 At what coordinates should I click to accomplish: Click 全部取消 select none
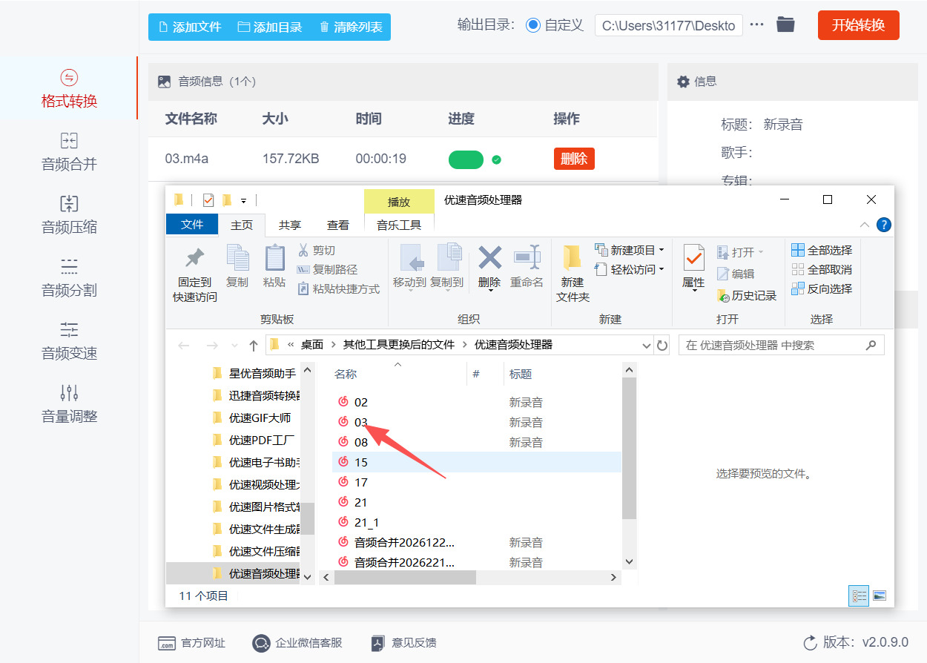(822, 270)
